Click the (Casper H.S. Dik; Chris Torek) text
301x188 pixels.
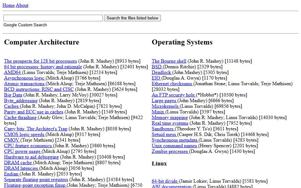(208, 134)
